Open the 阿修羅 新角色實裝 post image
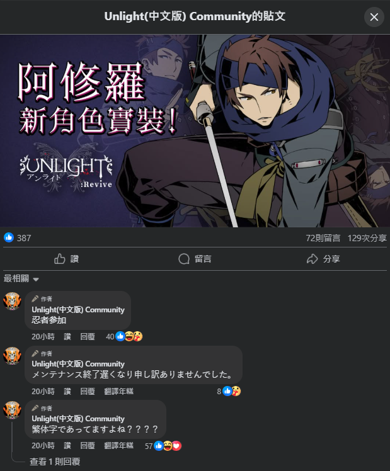This screenshot has width=390, height=471. pos(195,131)
